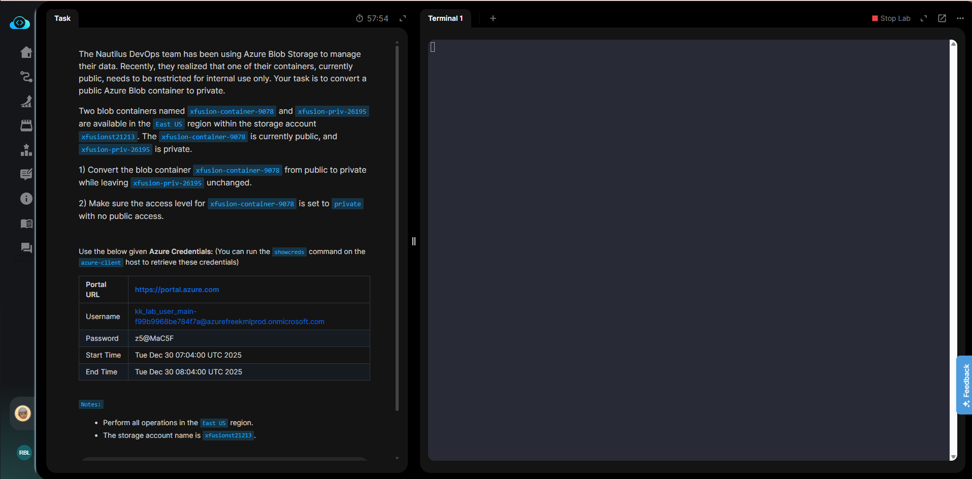Open the three-dot more options menu
The width and height of the screenshot is (972, 479).
click(x=960, y=18)
